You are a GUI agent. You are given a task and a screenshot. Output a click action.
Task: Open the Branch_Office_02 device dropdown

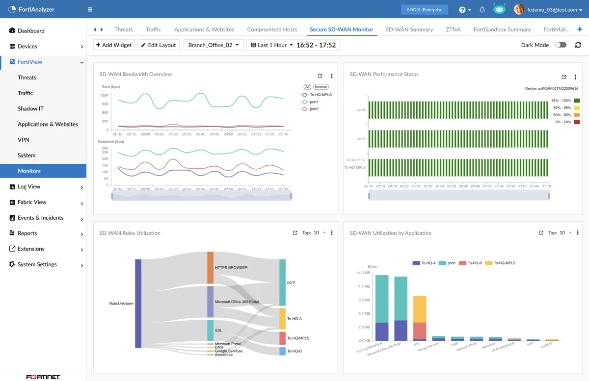(x=214, y=45)
